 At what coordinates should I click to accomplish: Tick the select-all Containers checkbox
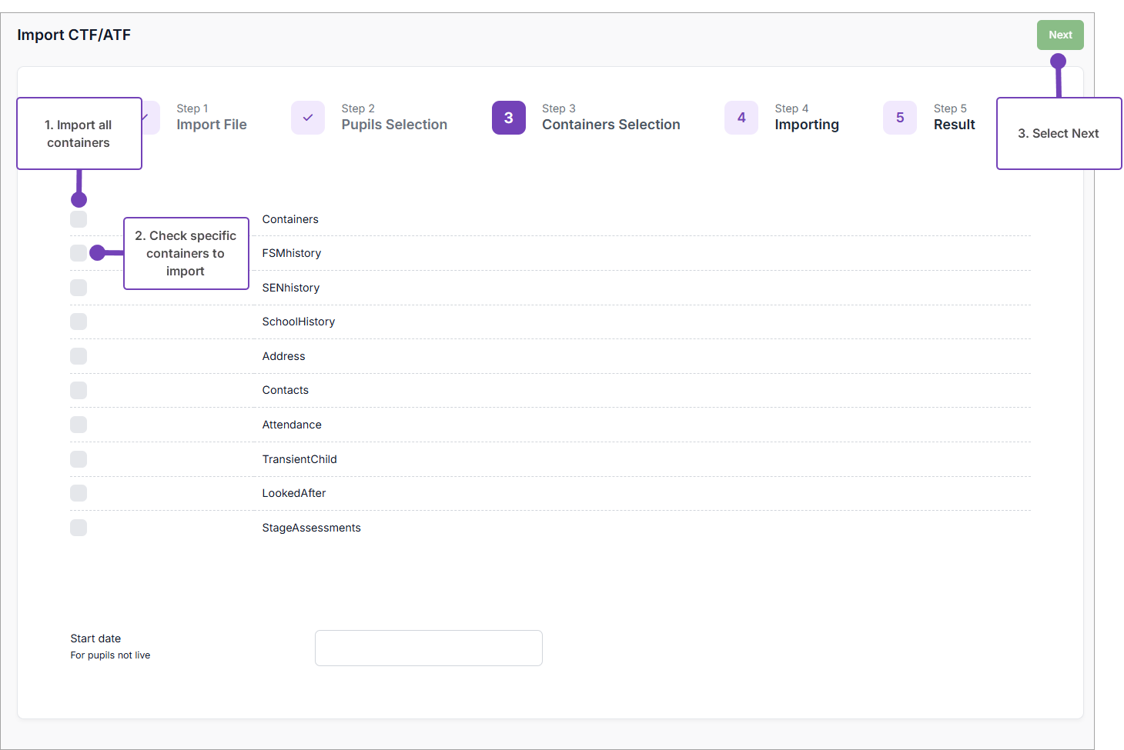tap(79, 219)
